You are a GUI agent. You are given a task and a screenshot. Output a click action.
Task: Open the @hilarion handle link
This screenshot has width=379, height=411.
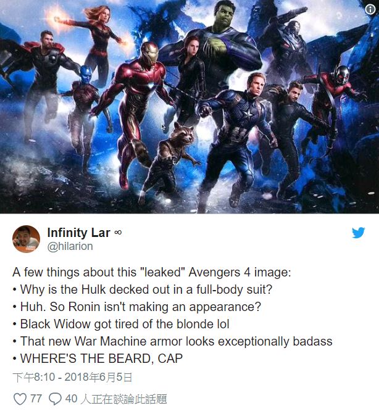click(x=70, y=246)
